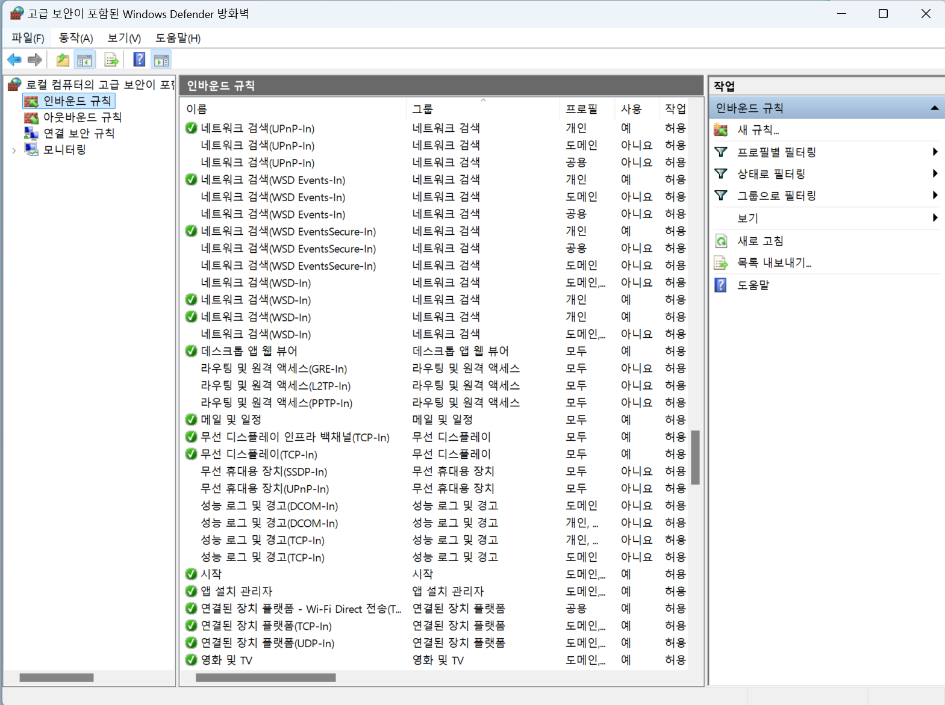The image size is (945, 705).
Task: Click the tree pane horizontal scrollbar thumb
Action: 57,678
